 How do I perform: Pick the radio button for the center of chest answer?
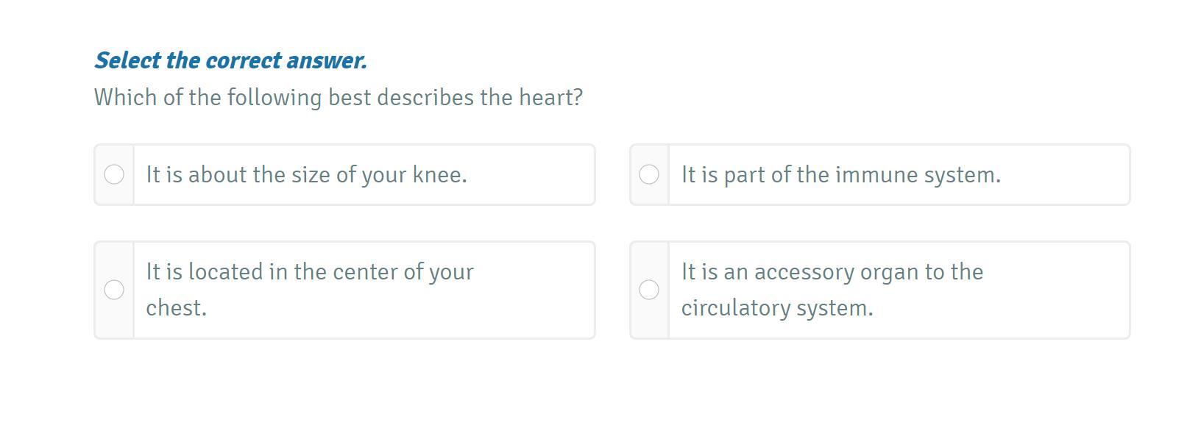pos(114,290)
